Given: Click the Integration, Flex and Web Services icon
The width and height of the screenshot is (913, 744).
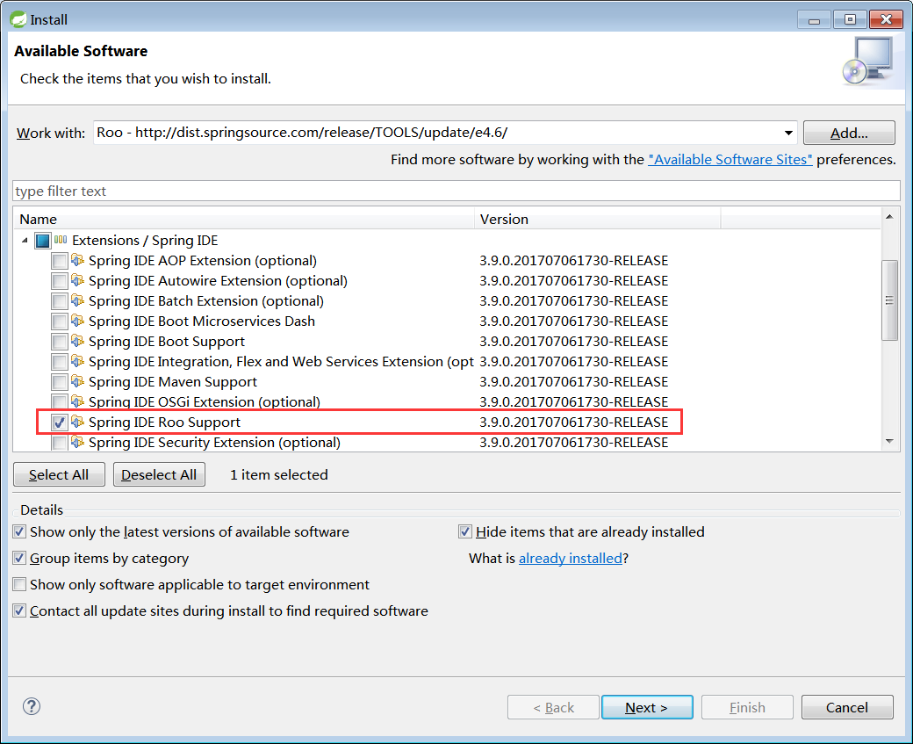Looking at the screenshot, I should coord(77,361).
